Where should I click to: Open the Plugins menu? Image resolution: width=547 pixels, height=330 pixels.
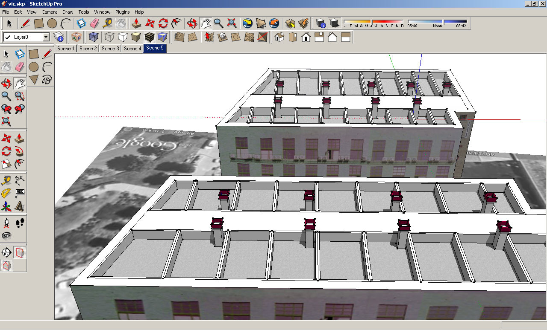pos(122,12)
